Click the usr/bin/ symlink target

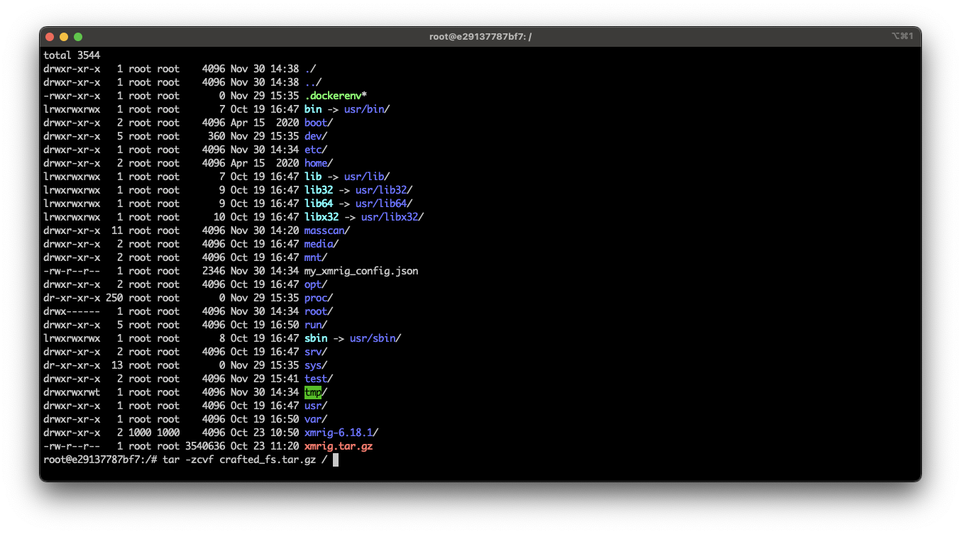(367, 109)
